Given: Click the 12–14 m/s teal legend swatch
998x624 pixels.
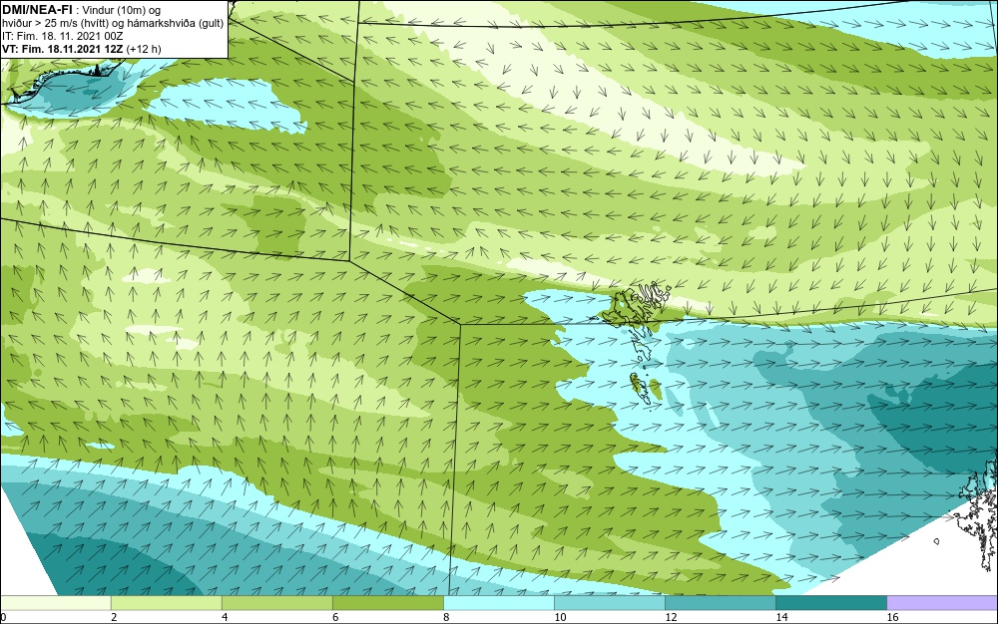Looking at the screenshot, I should coord(720,603).
